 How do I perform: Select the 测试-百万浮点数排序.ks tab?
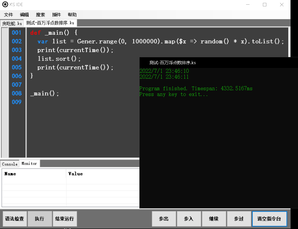tap(50, 23)
